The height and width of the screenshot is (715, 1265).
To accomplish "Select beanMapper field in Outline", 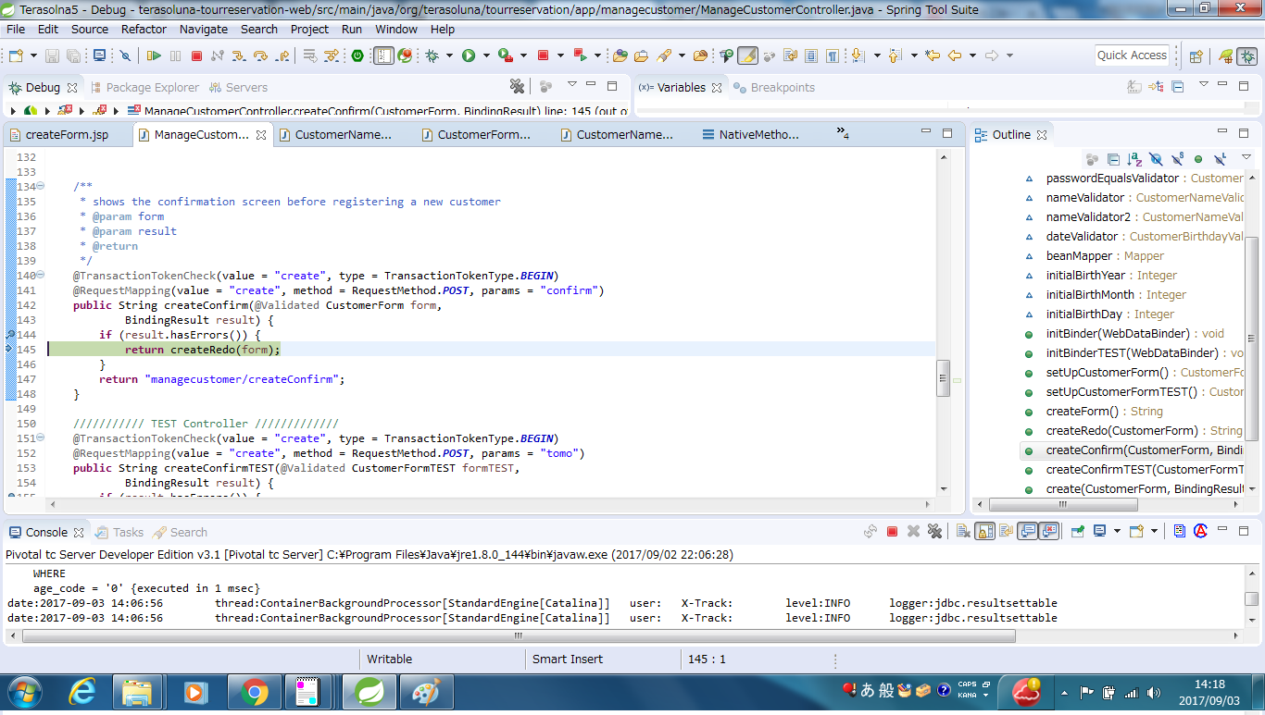I will (x=1105, y=256).
